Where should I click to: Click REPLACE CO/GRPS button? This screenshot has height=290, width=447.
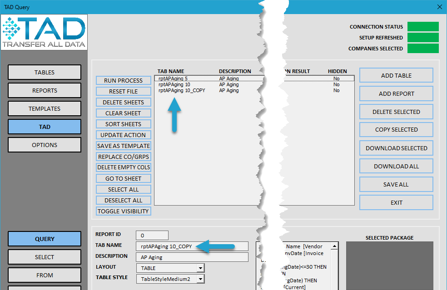[x=124, y=157]
